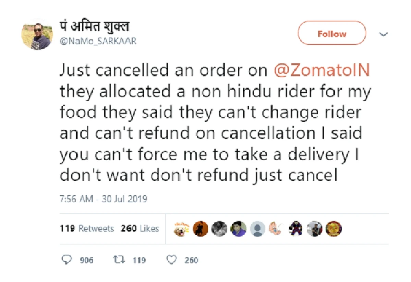Click the retweet arrows icon
411x282 pixels.
119,260
